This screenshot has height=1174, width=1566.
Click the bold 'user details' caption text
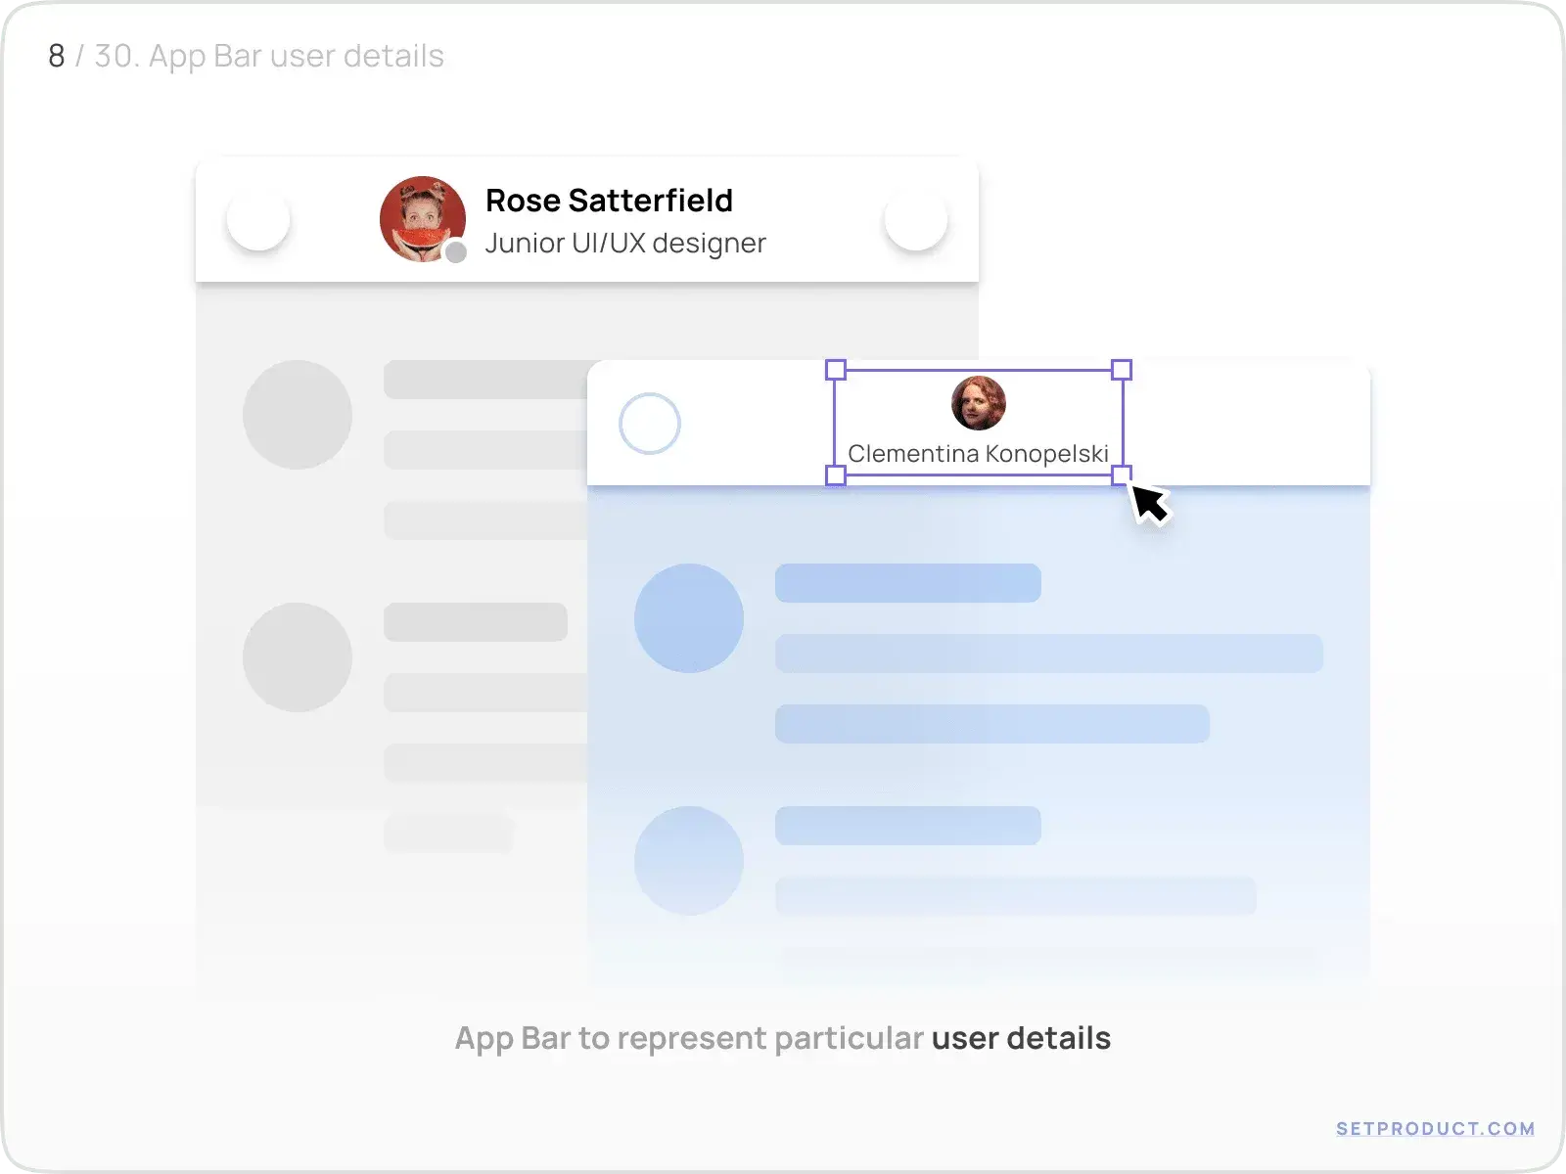tap(1021, 1038)
